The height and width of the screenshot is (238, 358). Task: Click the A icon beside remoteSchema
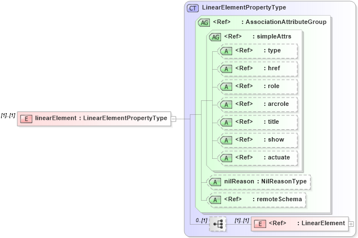click(215, 200)
